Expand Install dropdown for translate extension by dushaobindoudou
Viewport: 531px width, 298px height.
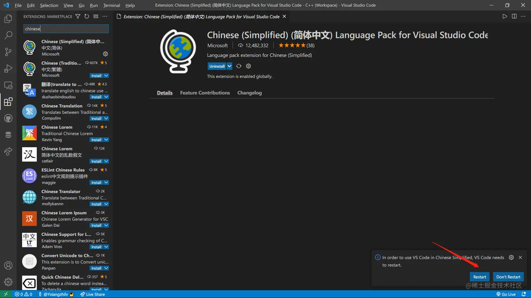click(106, 97)
